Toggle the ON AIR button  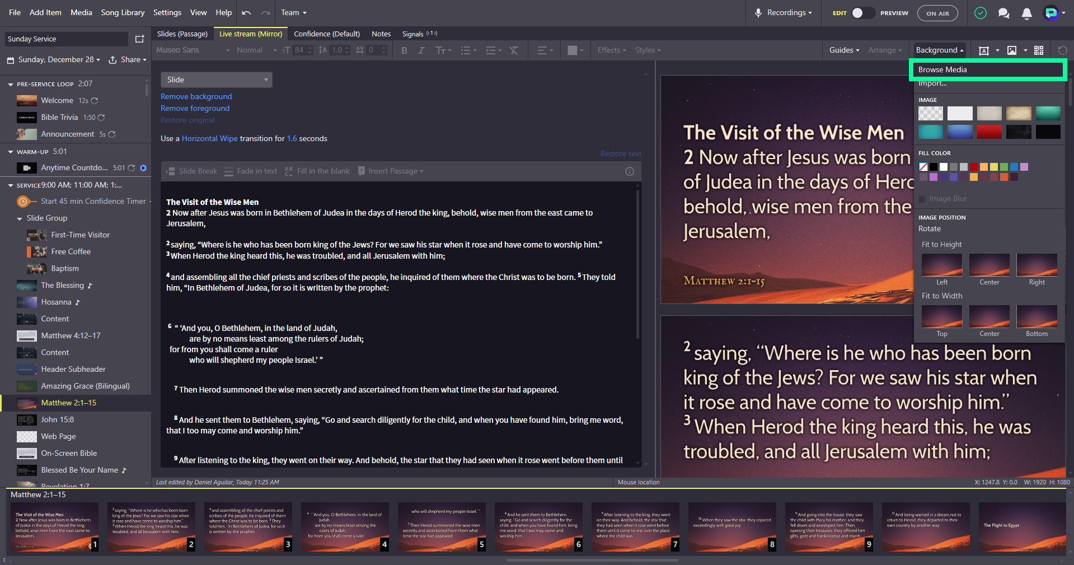point(937,13)
